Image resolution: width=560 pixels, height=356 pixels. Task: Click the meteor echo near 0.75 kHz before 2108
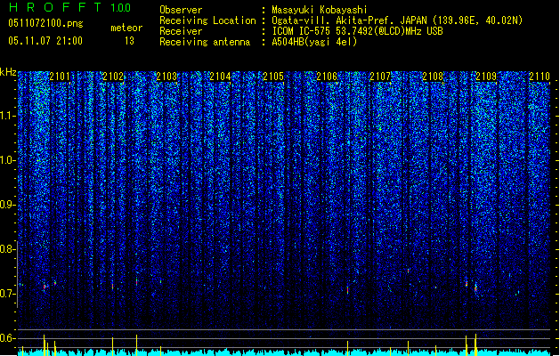coord(409,271)
